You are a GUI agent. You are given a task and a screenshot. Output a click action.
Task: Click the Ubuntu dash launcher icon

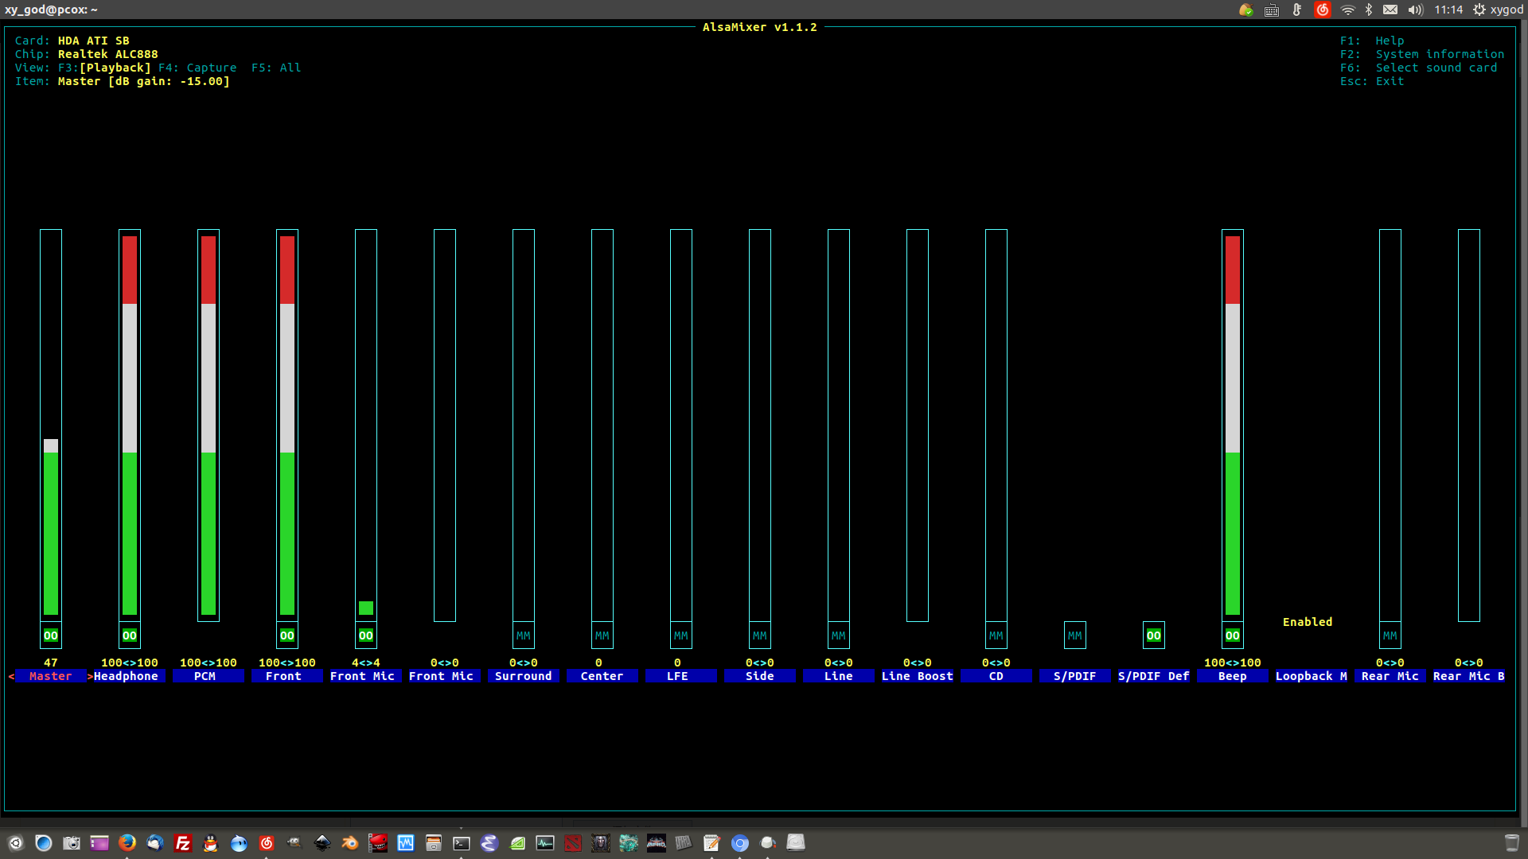tap(16, 842)
